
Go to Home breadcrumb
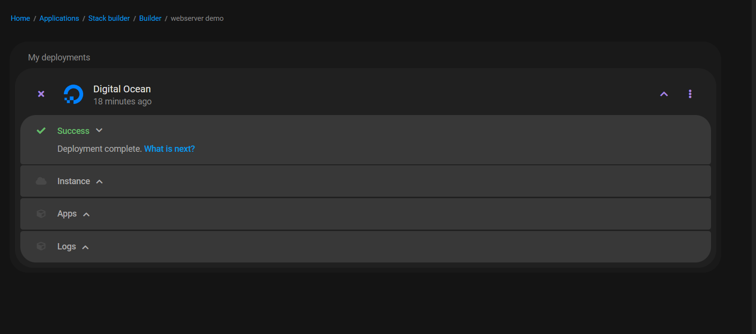(20, 18)
